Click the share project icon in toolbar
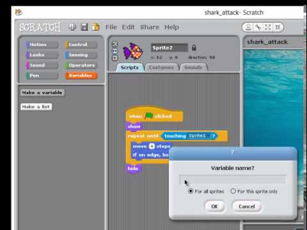Viewport: 307px width, 230px height. tap(96, 27)
